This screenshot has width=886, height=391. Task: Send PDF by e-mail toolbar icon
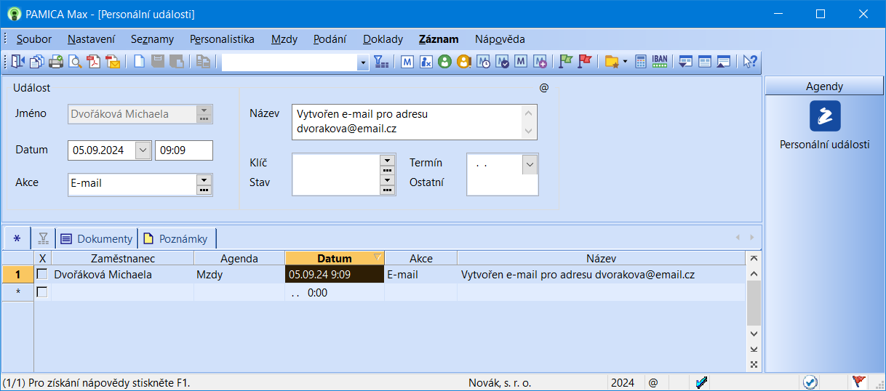click(x=112, y=62)
